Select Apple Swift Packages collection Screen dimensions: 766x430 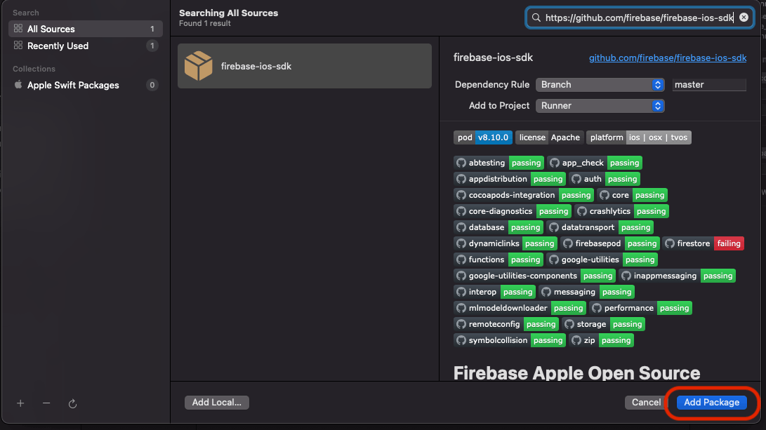click(86, 85)
